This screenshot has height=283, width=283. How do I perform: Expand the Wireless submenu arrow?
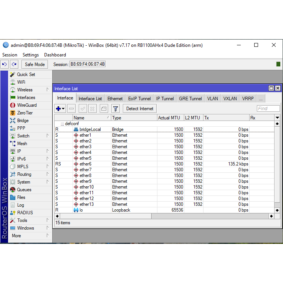point(48,90)
